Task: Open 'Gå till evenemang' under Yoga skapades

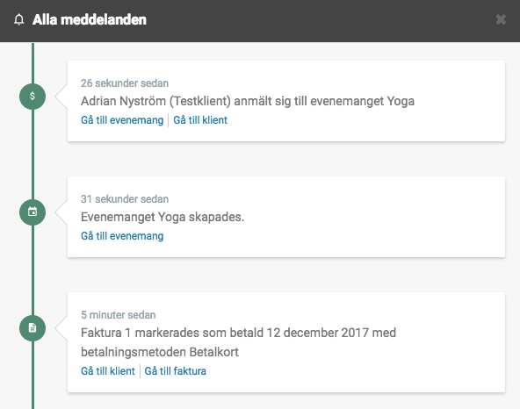Action: (122, 236)
